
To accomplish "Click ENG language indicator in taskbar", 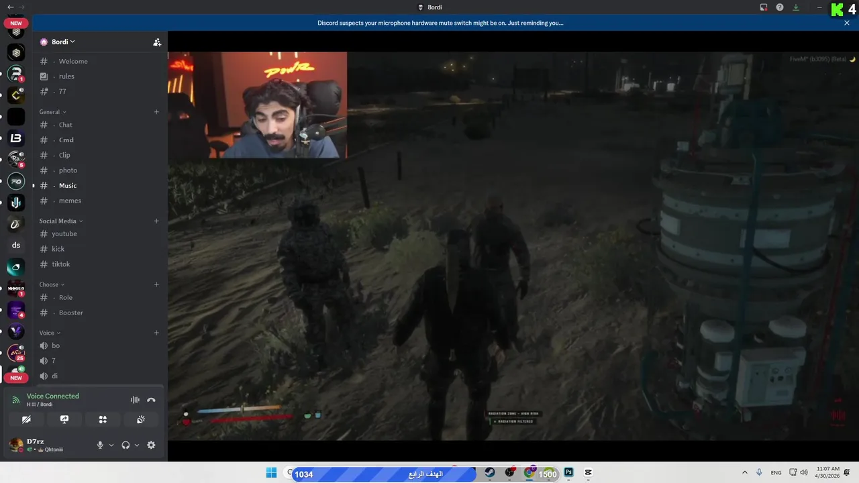I will 776,473.
